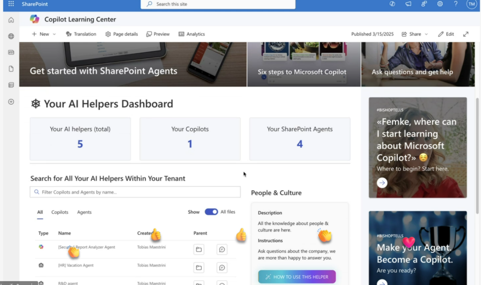Open the file icon in the left rail
The width and height of the screenshot is (481, 285).
click(x=11, y=69)
